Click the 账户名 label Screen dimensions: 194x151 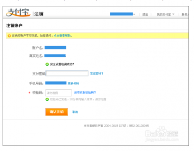pos(38,48)
